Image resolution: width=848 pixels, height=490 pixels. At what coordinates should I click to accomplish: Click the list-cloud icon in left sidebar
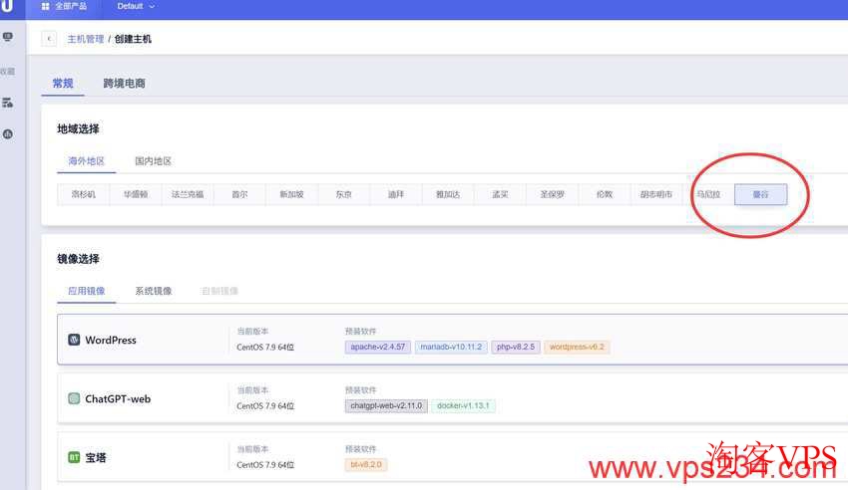click(8, 103)
